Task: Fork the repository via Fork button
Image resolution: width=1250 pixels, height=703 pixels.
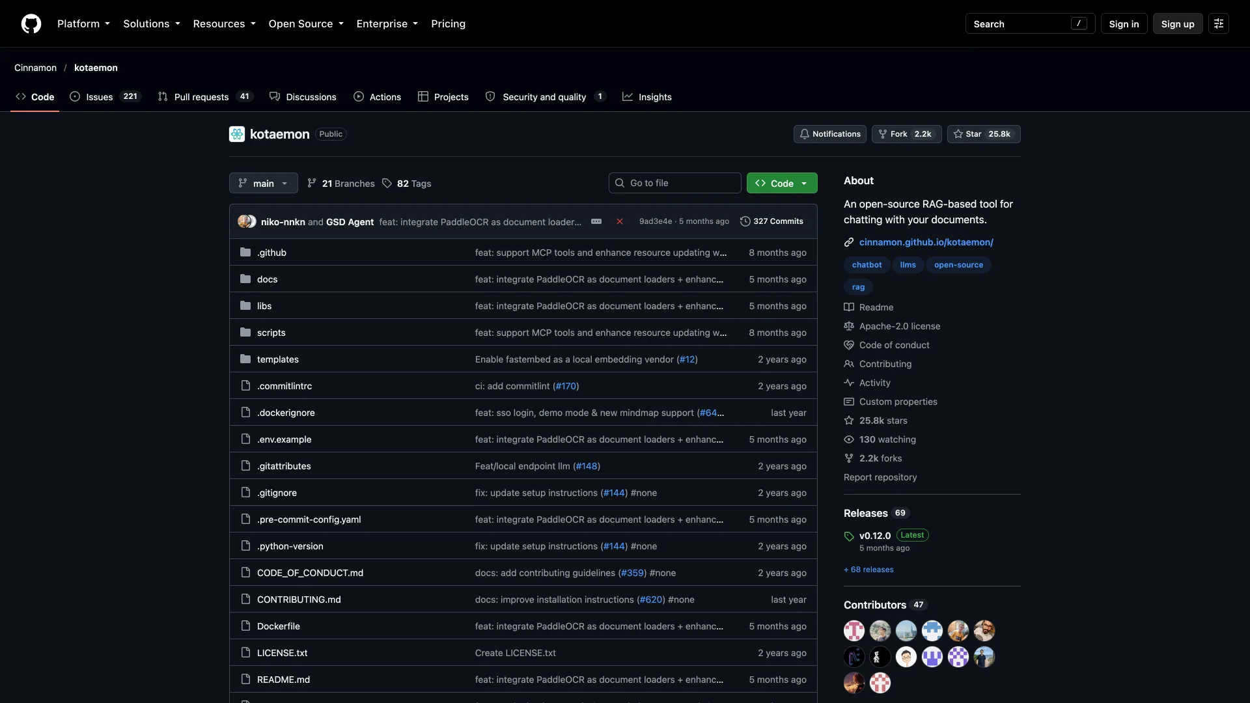Action: point(906,134)
